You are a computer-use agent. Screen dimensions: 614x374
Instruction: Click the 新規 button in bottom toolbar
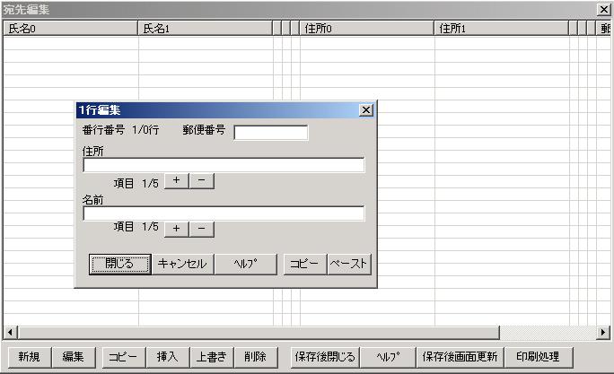(29, 356)
